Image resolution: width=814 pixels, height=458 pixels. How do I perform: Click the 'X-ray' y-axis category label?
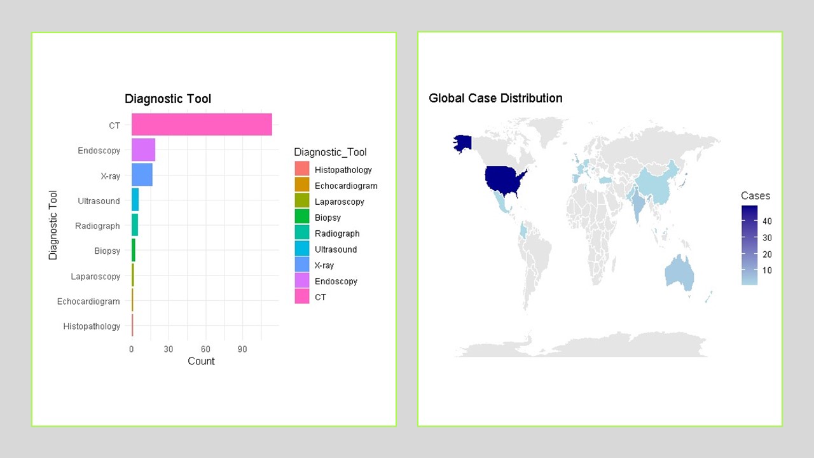(110, 176)
